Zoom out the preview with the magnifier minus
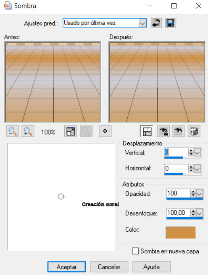Image resolution: width=208 pixels, height=275 pixels. pyautogui.click(x=13, y=131)
